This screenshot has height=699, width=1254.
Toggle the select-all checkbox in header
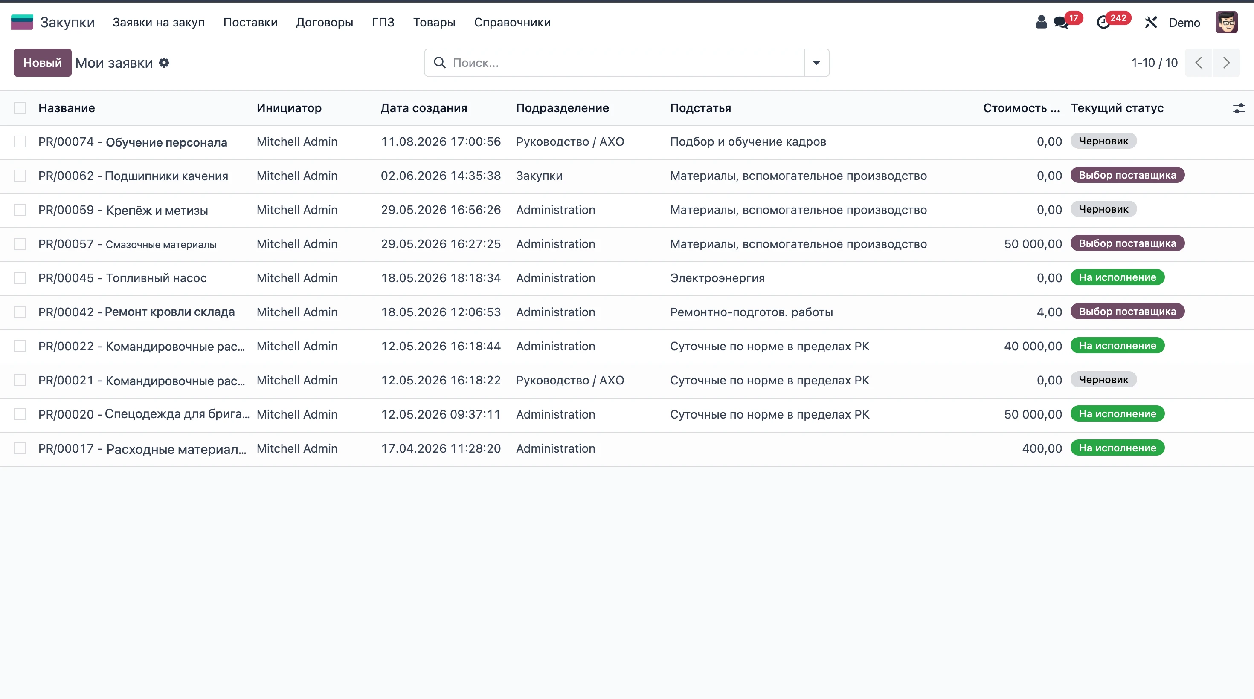pos(20,108)
